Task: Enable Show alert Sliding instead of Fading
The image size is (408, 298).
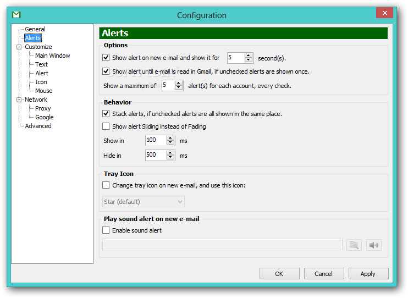Action: [106, 126]
